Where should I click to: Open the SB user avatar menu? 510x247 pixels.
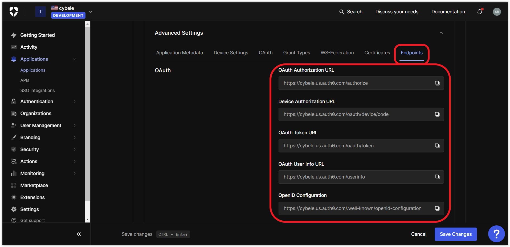497,12
